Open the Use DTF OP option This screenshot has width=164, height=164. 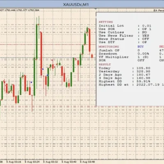click(144, 42)
